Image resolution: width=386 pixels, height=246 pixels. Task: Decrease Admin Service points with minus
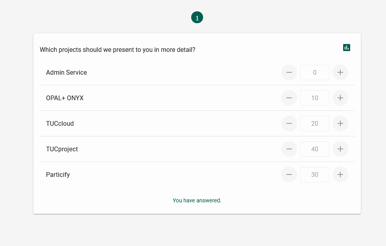[x=289, y=72]
